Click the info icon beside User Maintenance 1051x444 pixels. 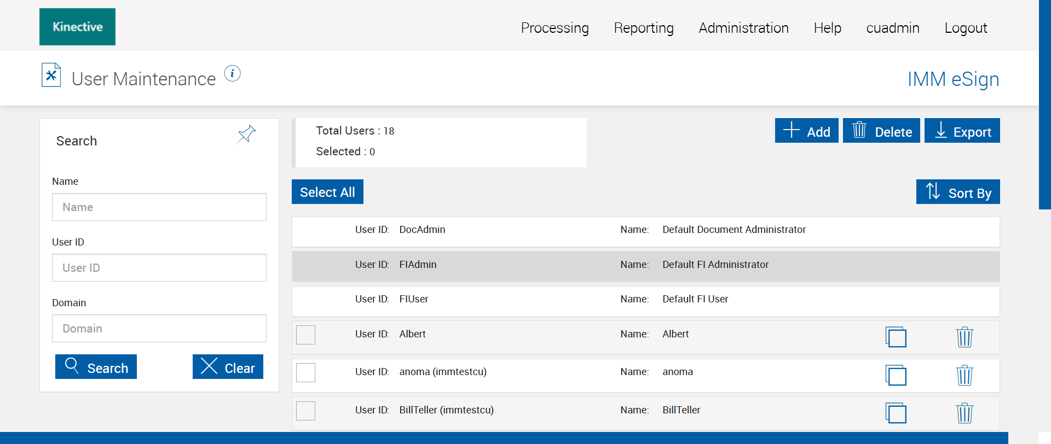(x=233, y=73)
